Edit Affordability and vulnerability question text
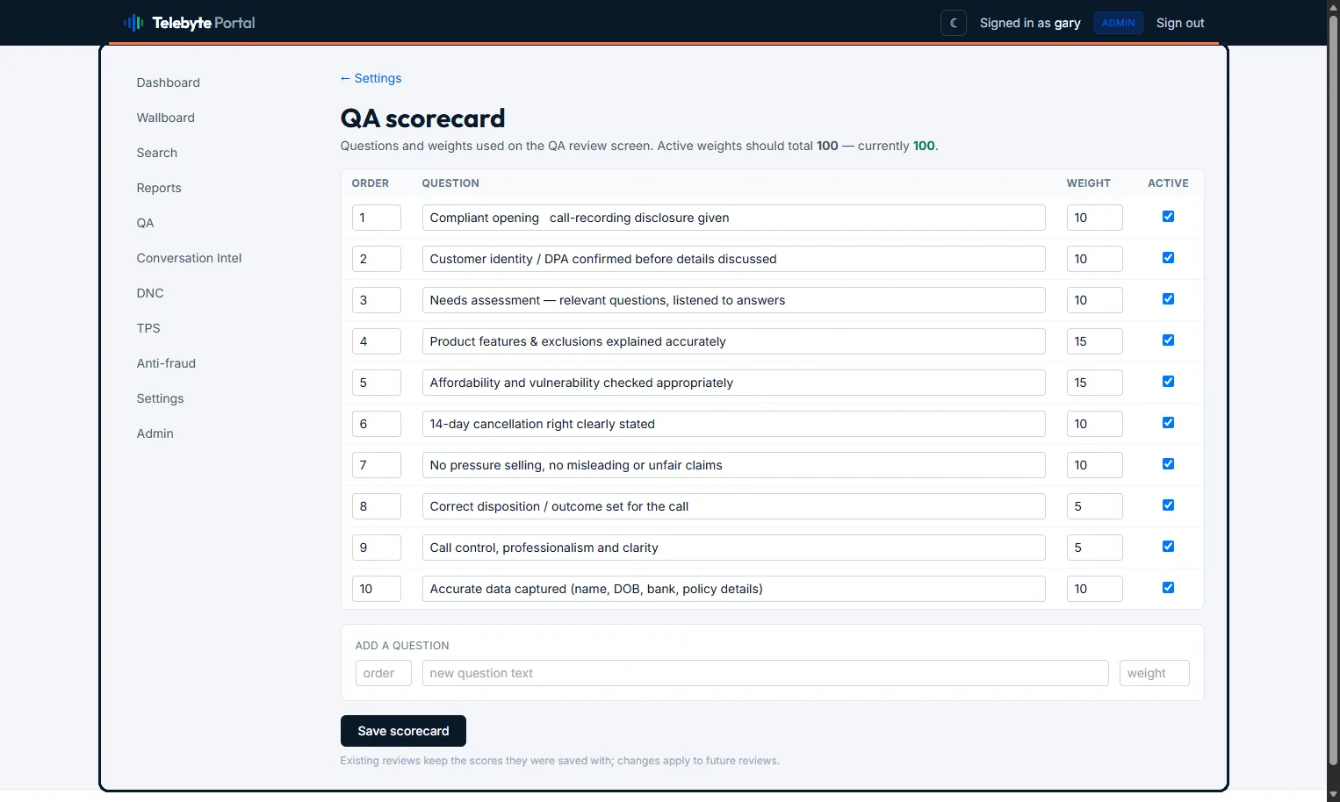1340x802 pixels. pos(733,383)
